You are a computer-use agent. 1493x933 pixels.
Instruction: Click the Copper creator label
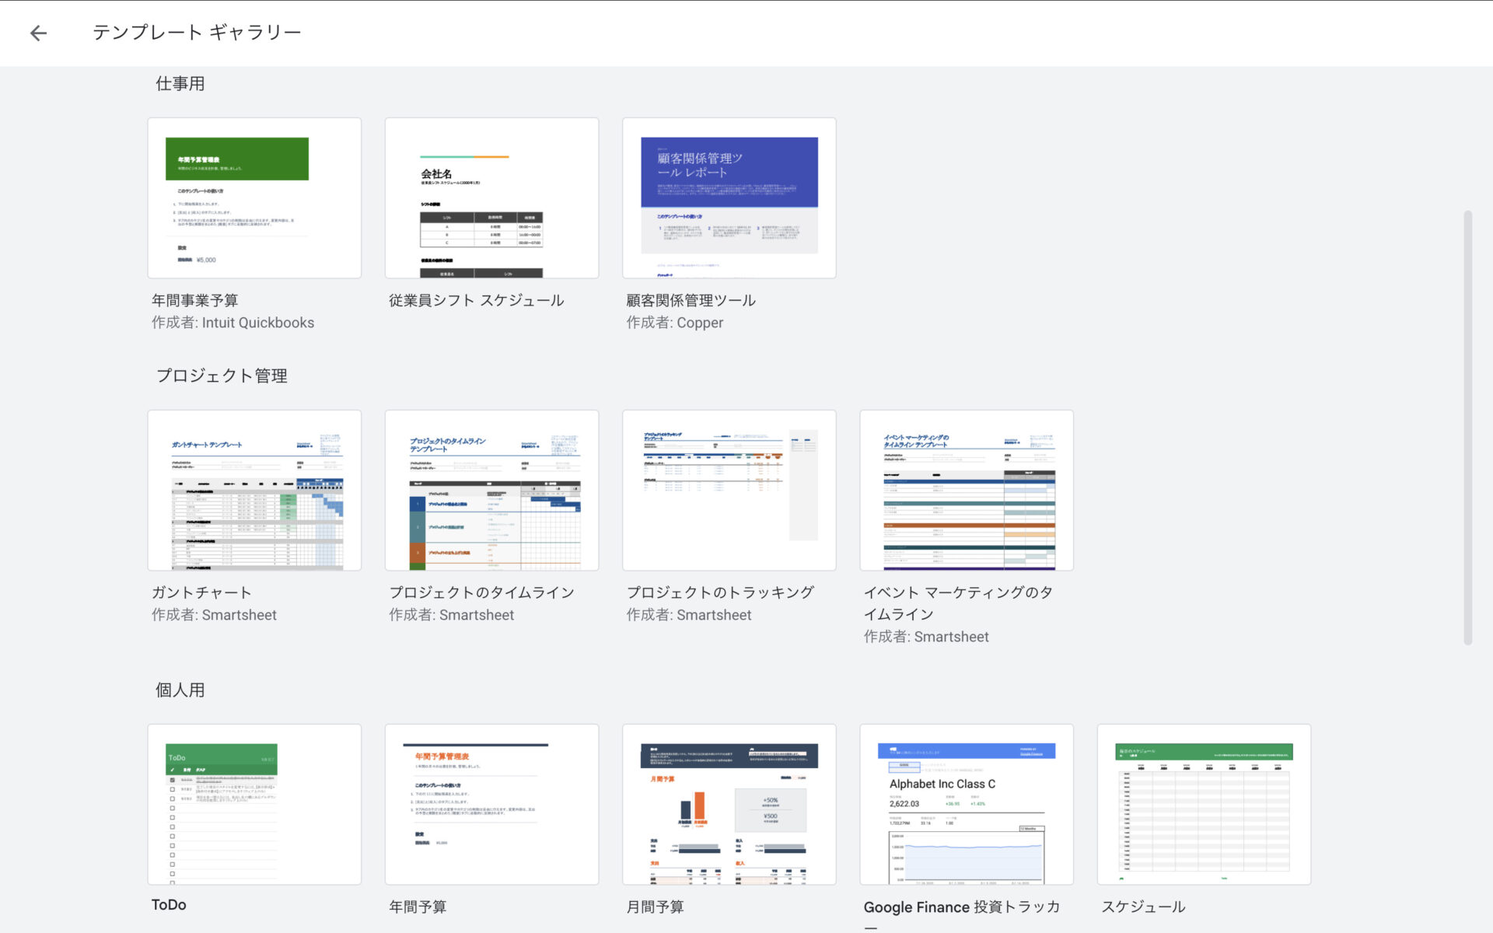click(x=674, y=323)
